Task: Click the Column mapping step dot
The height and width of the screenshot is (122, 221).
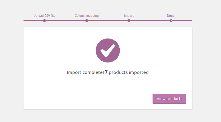Action: [x=87, y=20]
